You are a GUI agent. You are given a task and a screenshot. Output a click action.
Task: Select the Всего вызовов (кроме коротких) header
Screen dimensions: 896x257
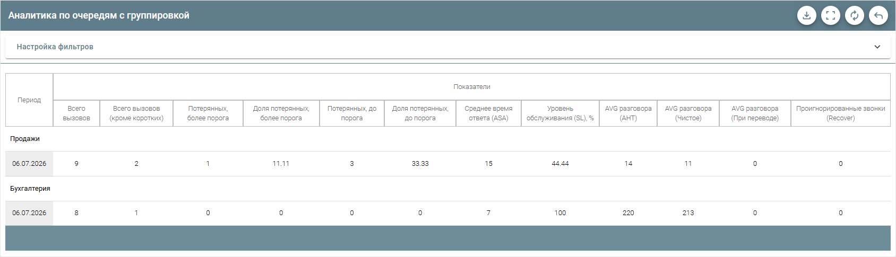coord(136,113)
